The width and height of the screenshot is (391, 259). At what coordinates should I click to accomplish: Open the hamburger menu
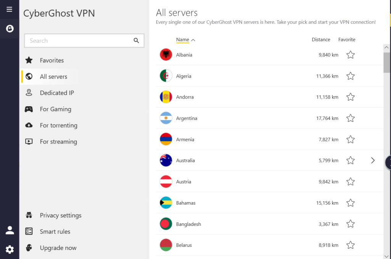[x=9, y=9]
